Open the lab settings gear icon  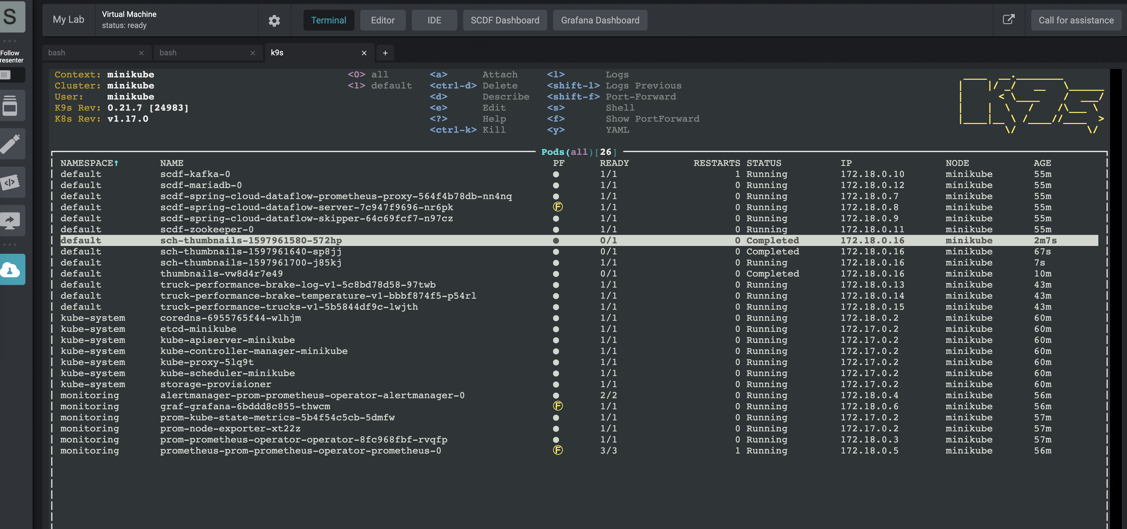coord(274,20)
